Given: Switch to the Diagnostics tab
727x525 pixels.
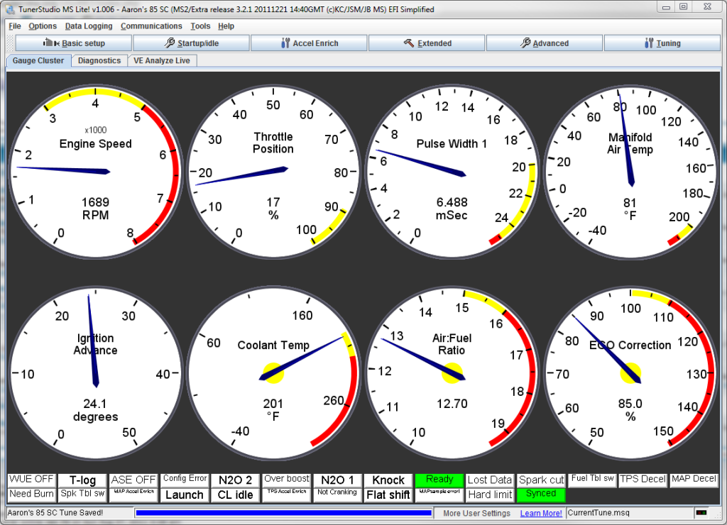Looking at the screenshot, I should [99, 61].
